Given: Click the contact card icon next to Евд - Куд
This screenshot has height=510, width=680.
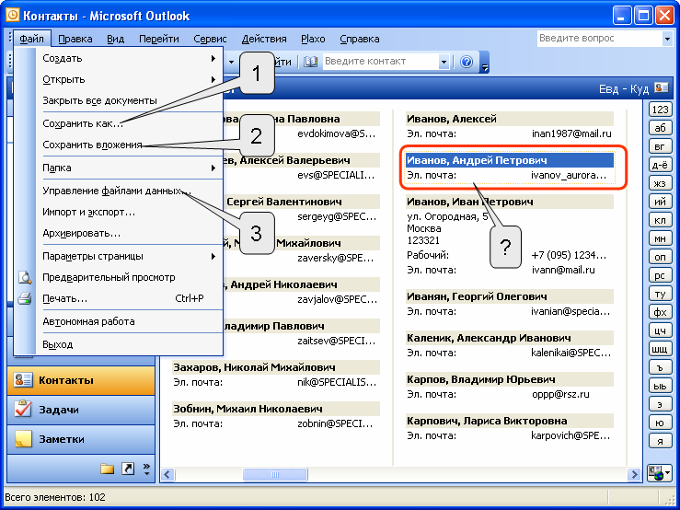Looking at the screenshot, I should [662, 87].
